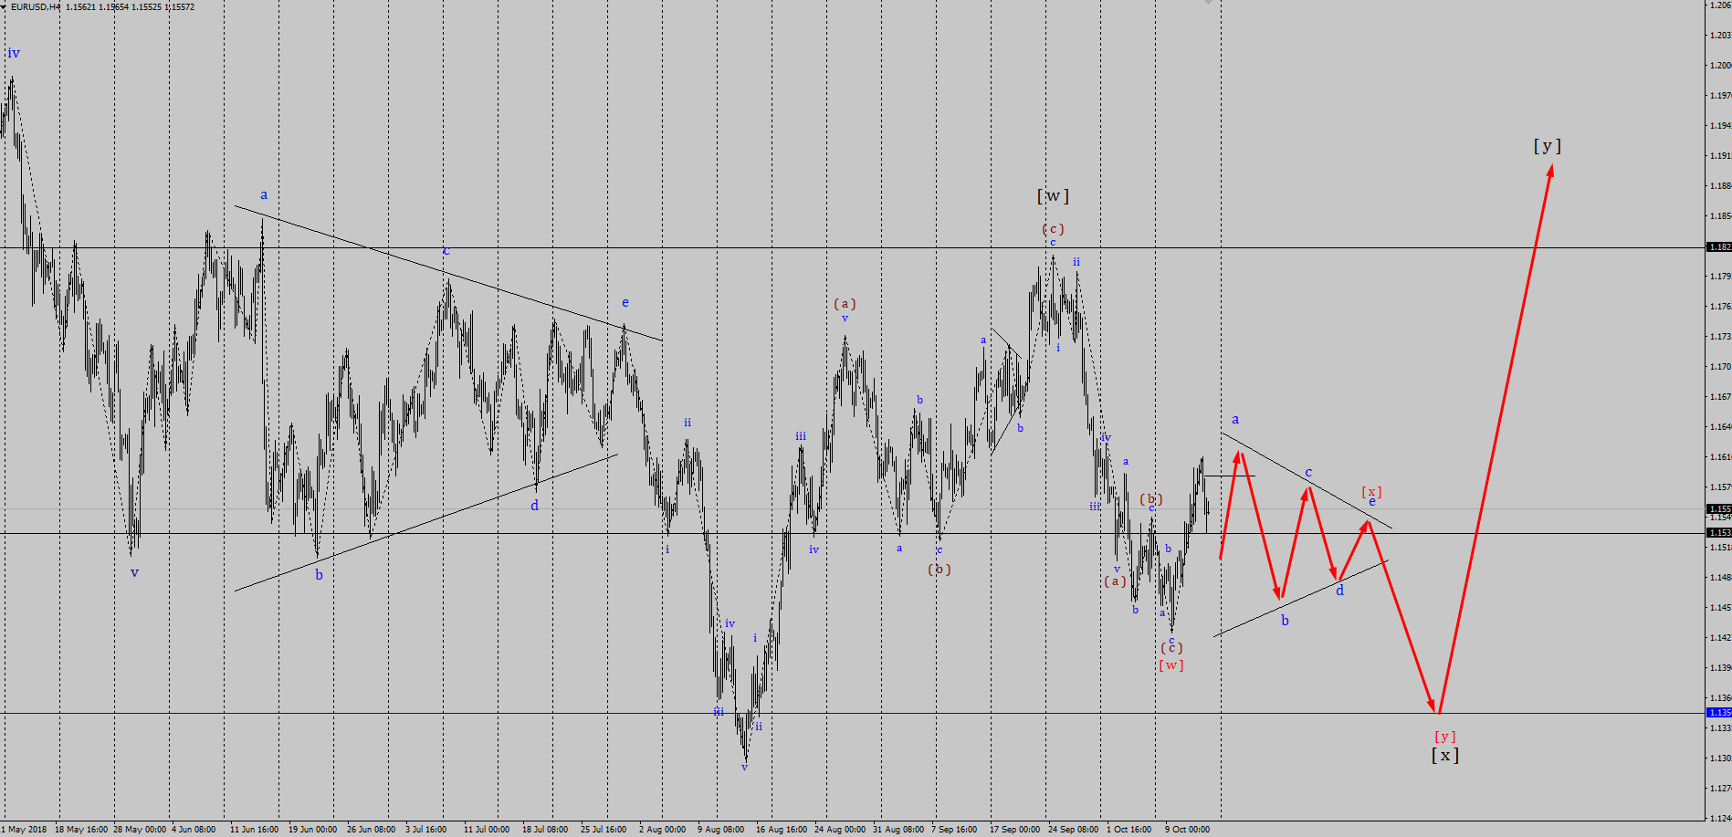This screenshot has width=1732, height=837.
Task: Click the EURUSD,H4 symbol title text
Action: (x=36, y=7)
